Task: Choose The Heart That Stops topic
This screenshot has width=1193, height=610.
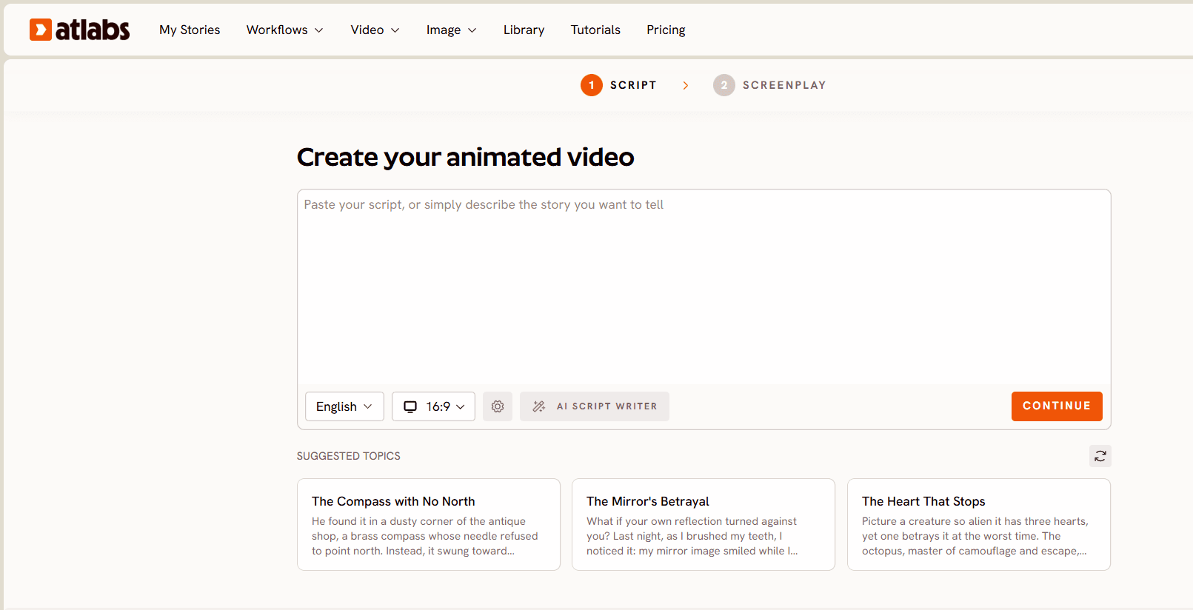Action: point(979,524)
